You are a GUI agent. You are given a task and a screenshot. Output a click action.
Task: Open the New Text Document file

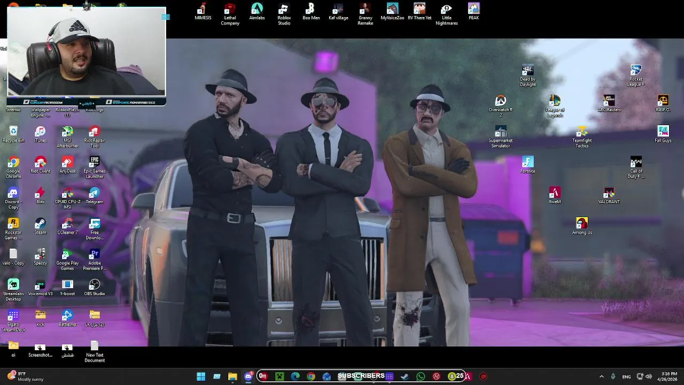click(x=95, y=350)
